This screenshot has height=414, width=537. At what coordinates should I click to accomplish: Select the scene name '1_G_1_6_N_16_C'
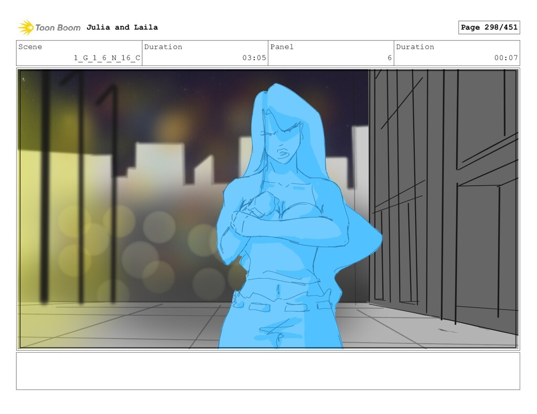point(107,58)
